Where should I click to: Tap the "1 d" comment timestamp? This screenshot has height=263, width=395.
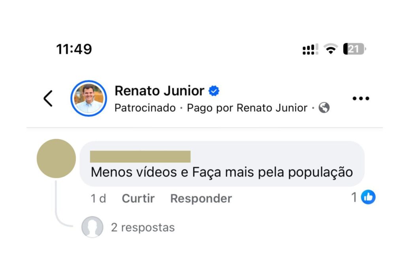point(98,198)
